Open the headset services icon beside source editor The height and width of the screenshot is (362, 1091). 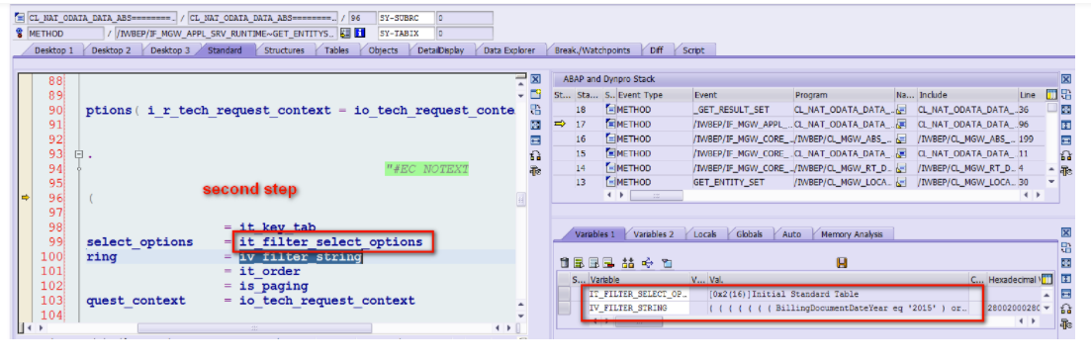(536, 155)
